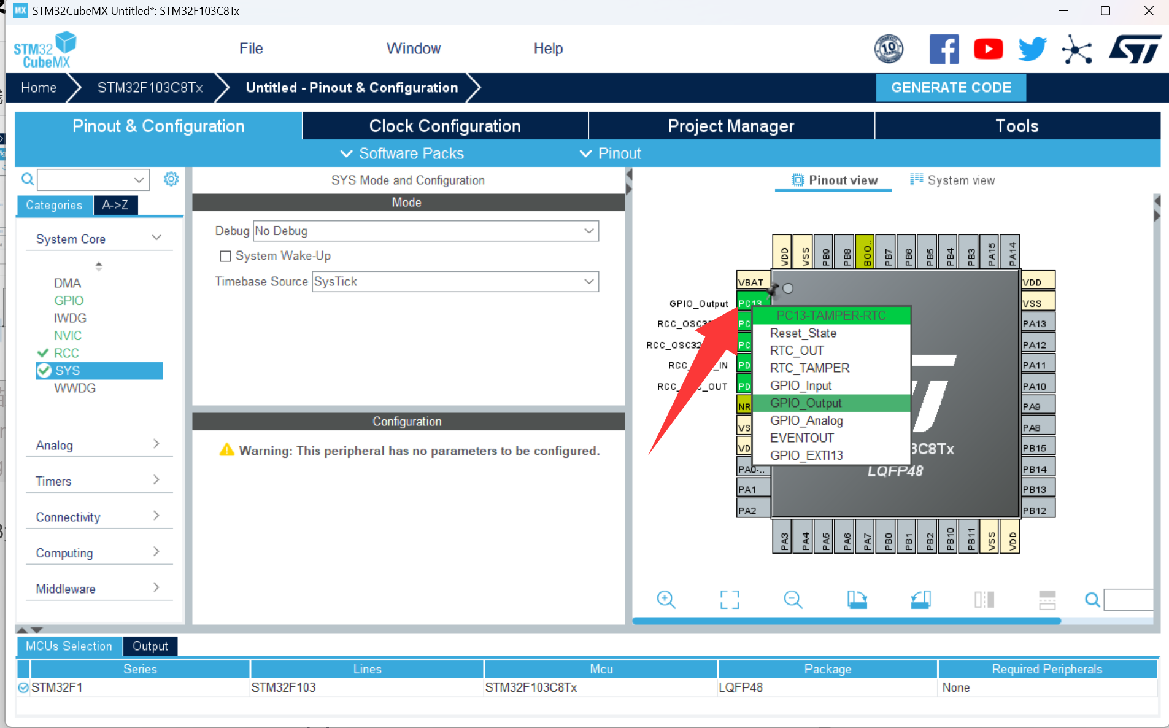Click the PB7 pin on the chip
Image resolution: width=1169 pixels, height=728 pixels.
[885, 251]
